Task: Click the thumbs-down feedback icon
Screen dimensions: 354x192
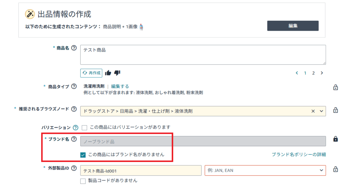Action: pyautogui.click(x=117, y=73)
